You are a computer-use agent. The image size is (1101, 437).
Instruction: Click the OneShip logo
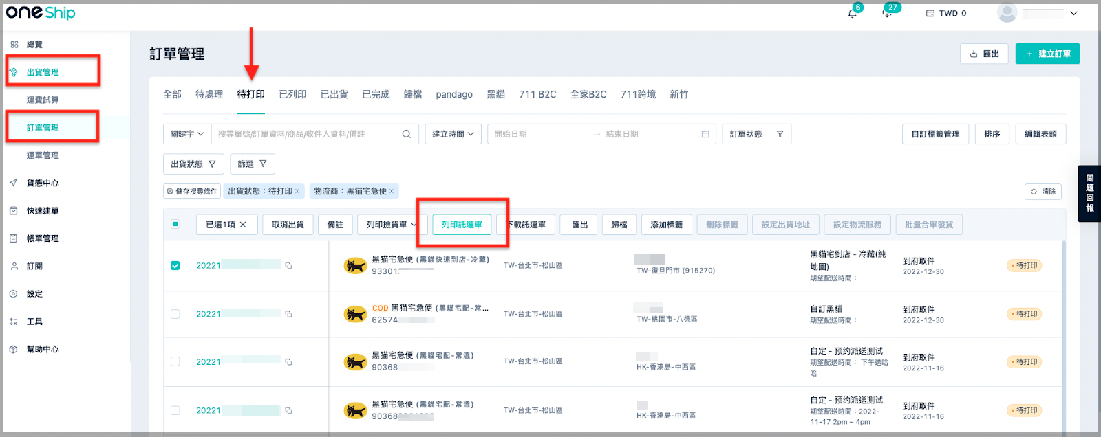click(x=41, y=12)
